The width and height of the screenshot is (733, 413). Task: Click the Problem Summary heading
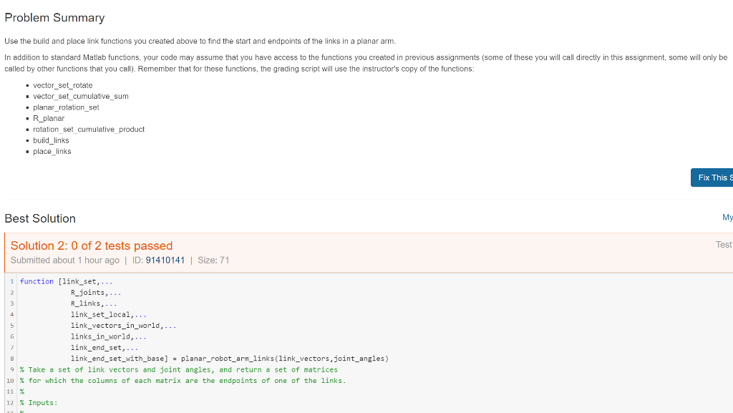tap(54, 17)
